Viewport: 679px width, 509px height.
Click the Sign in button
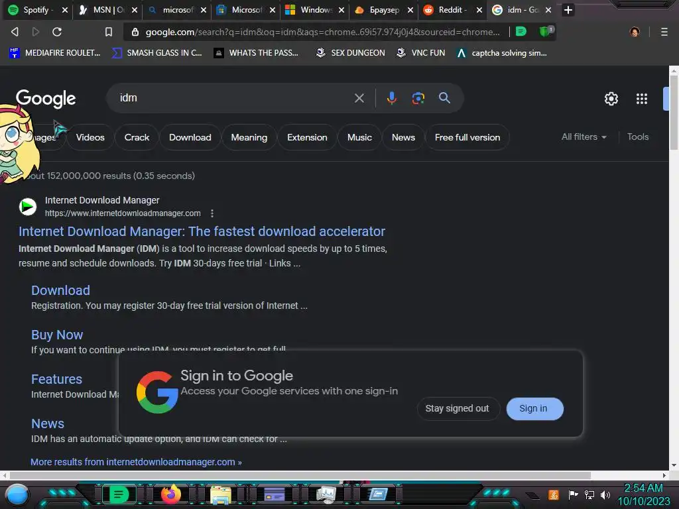click(534, 408)
